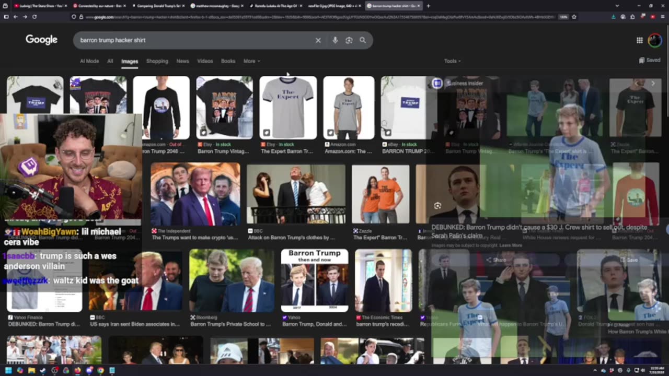
Task: Open browser downloads panel
Action: (x=613, y=17)
